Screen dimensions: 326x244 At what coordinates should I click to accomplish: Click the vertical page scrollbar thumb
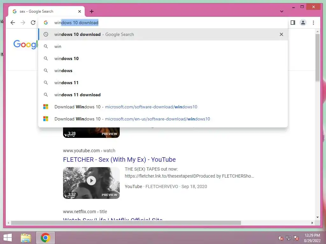coord(317,57)
